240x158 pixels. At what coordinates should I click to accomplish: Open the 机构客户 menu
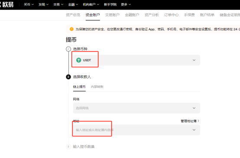click(91, 5)
